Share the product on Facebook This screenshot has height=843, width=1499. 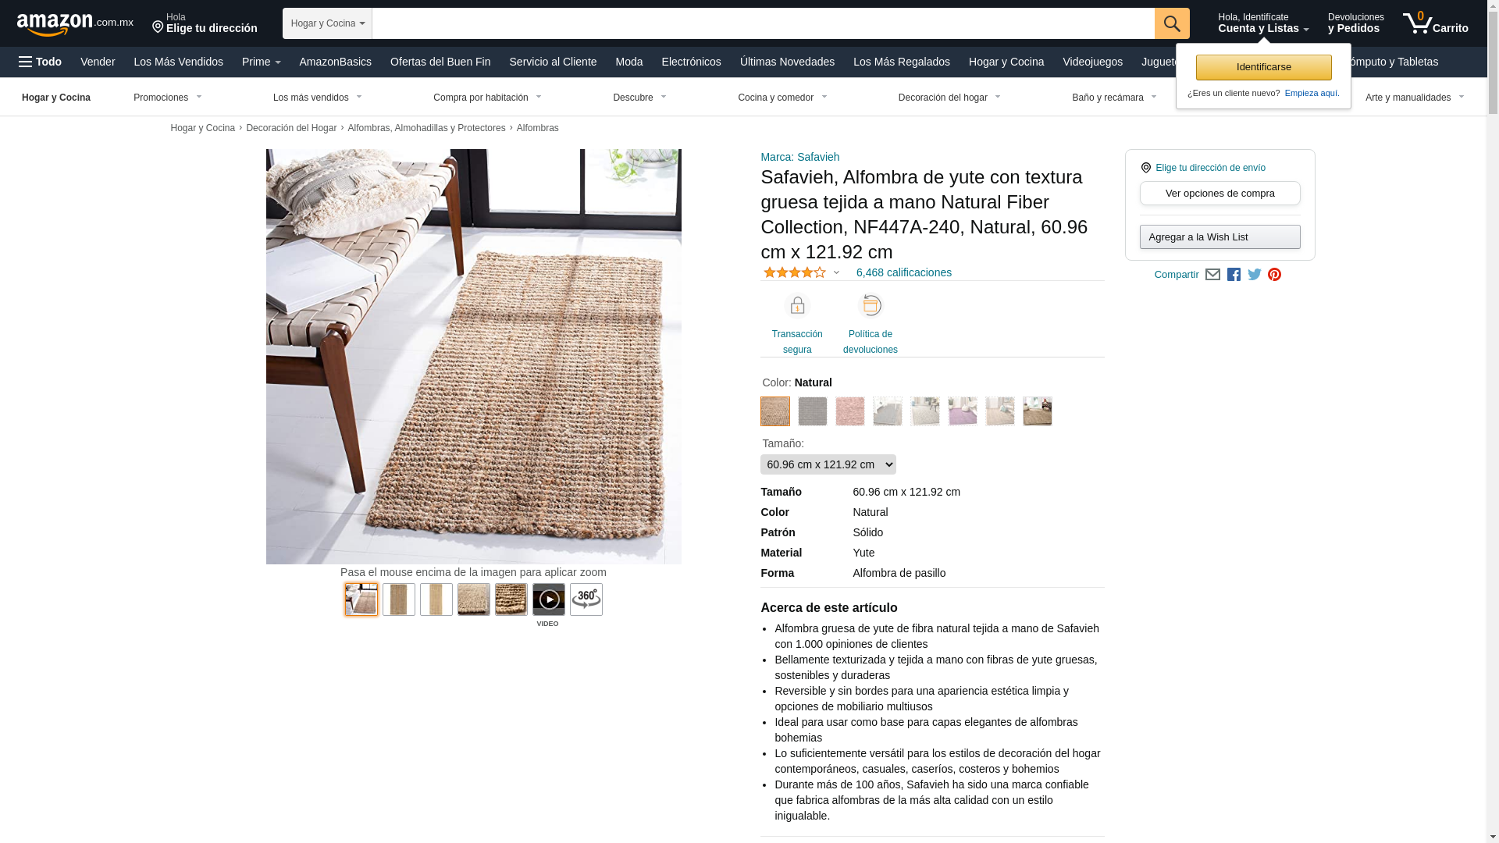click(x=1234, y=275)
